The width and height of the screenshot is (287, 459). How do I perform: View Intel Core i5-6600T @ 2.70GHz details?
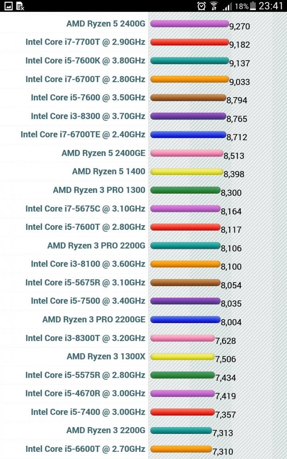(86, 449)
